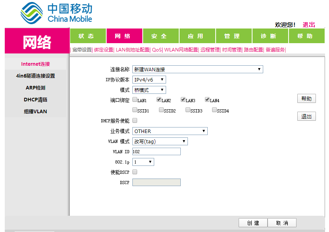Click the China Mobile logo
This screenshot has height=232, width=329.
(x=56, y=13)
